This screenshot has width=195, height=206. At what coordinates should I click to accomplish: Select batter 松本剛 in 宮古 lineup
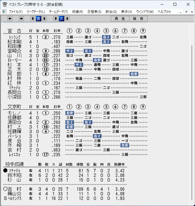point(14,42)
